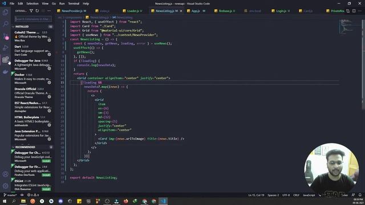Screen dimensions: 365x205
Task: Open the View menu
Action: click(x=45, y=3)
